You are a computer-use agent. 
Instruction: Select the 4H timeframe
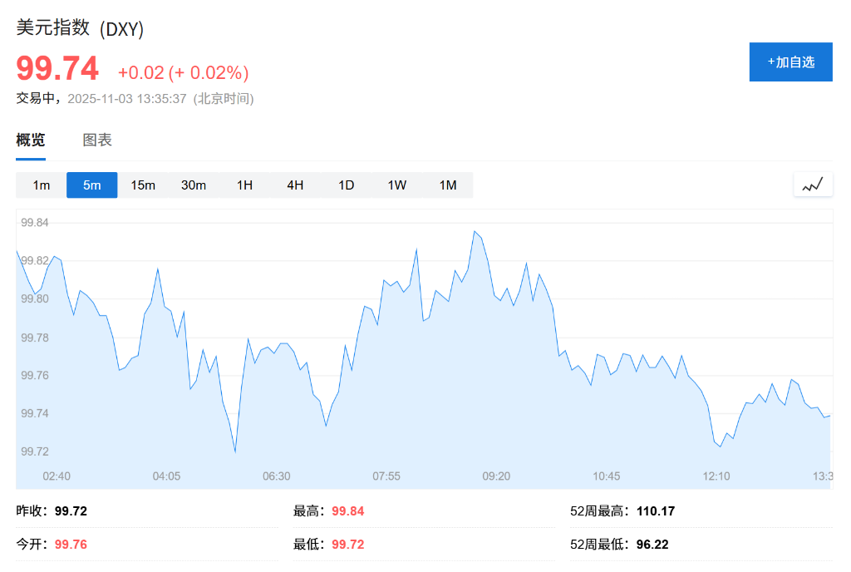tap(295, 185)
